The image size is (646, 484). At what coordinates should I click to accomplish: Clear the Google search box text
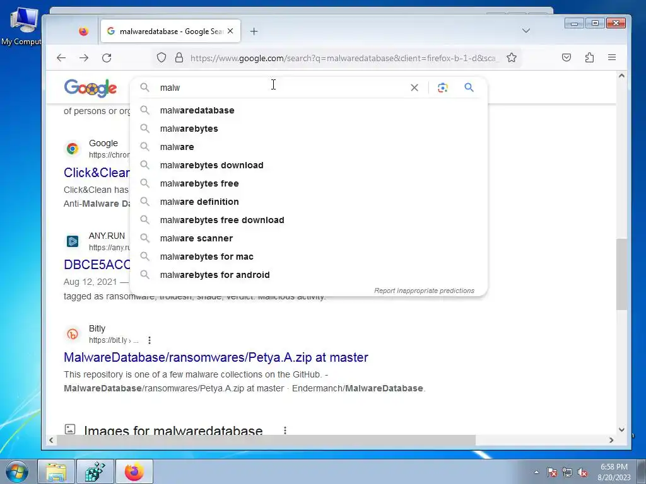tap(414, 87)
